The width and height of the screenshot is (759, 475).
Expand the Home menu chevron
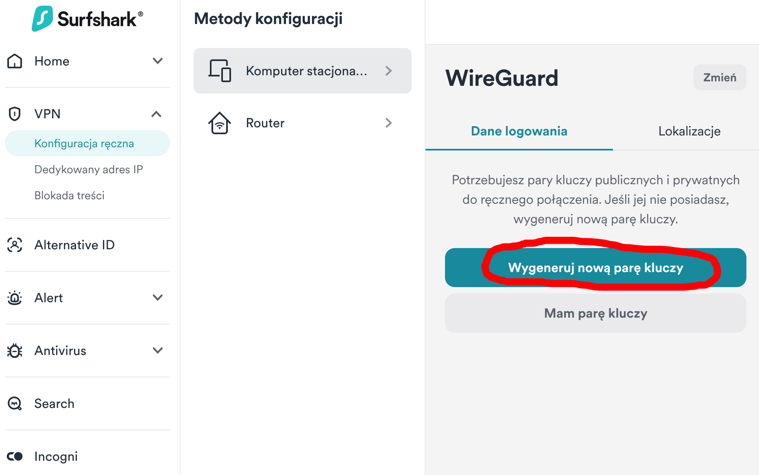click(157, 61)
